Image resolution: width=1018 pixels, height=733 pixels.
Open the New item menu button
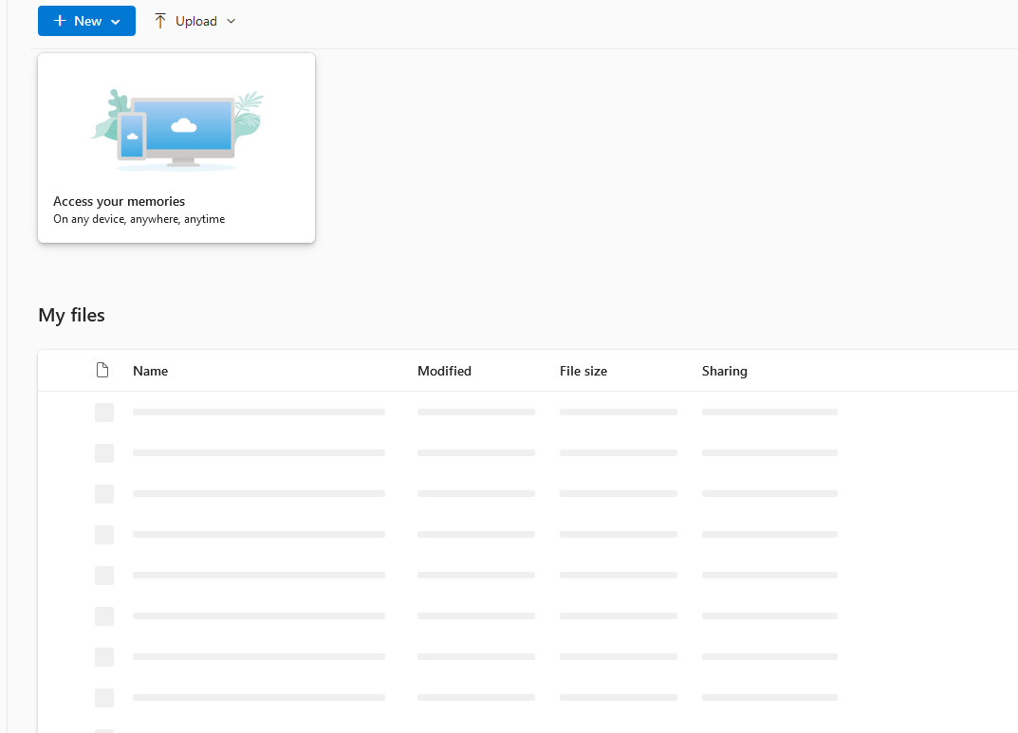click(86, 21)
